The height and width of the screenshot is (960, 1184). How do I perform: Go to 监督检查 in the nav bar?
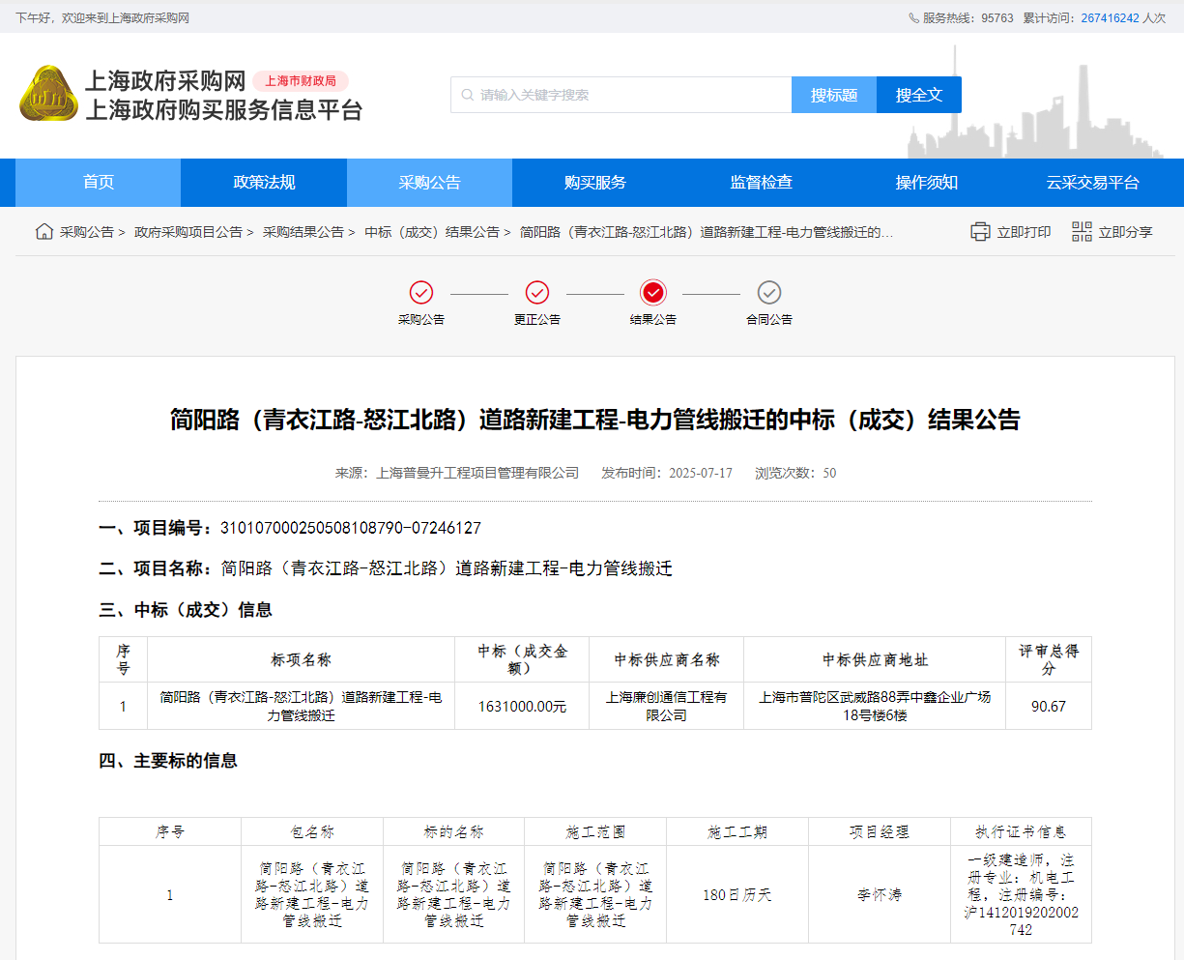click(x=761, y=183)
